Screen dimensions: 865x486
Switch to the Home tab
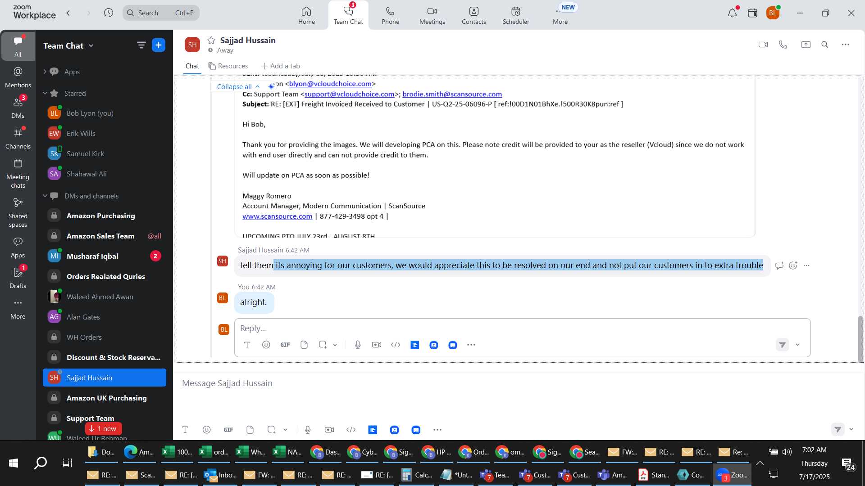(x=306, y=15)
